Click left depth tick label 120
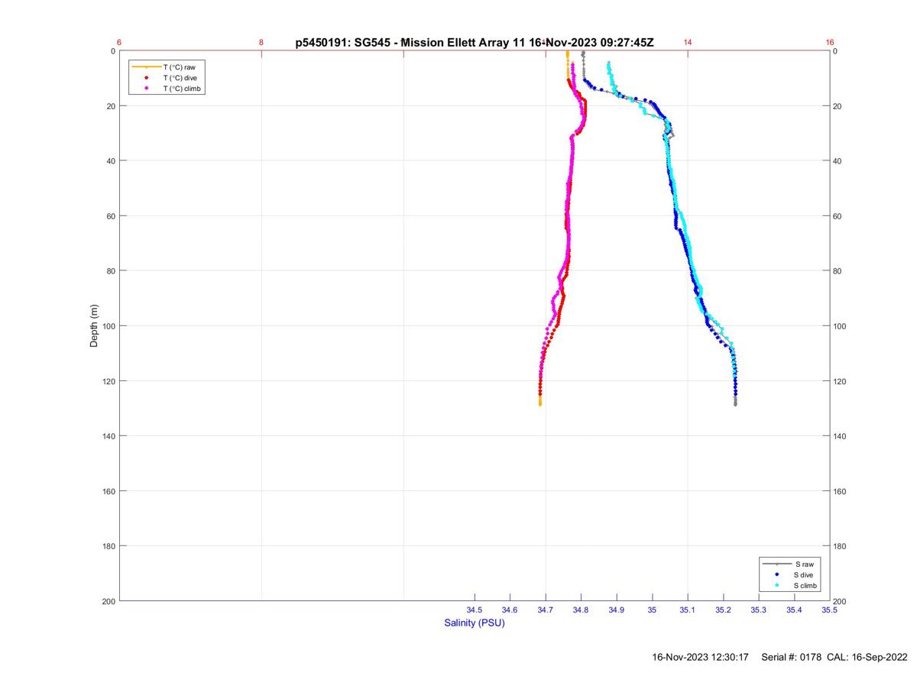This screenshot has height=676, width=917. (109, 381)
